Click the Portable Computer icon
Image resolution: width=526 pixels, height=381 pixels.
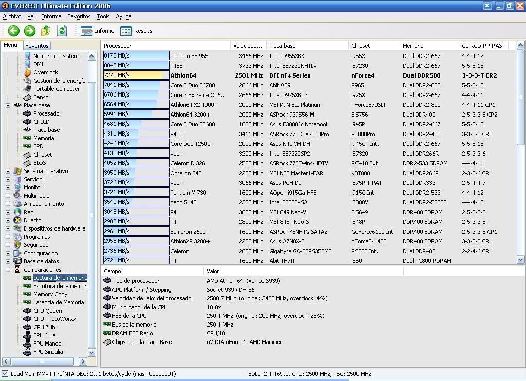[27, 89]
